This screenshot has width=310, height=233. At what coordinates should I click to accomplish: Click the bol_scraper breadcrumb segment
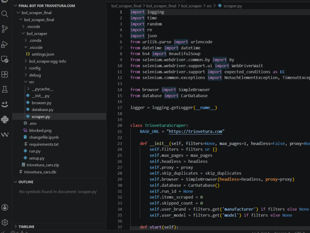[191, 6]
